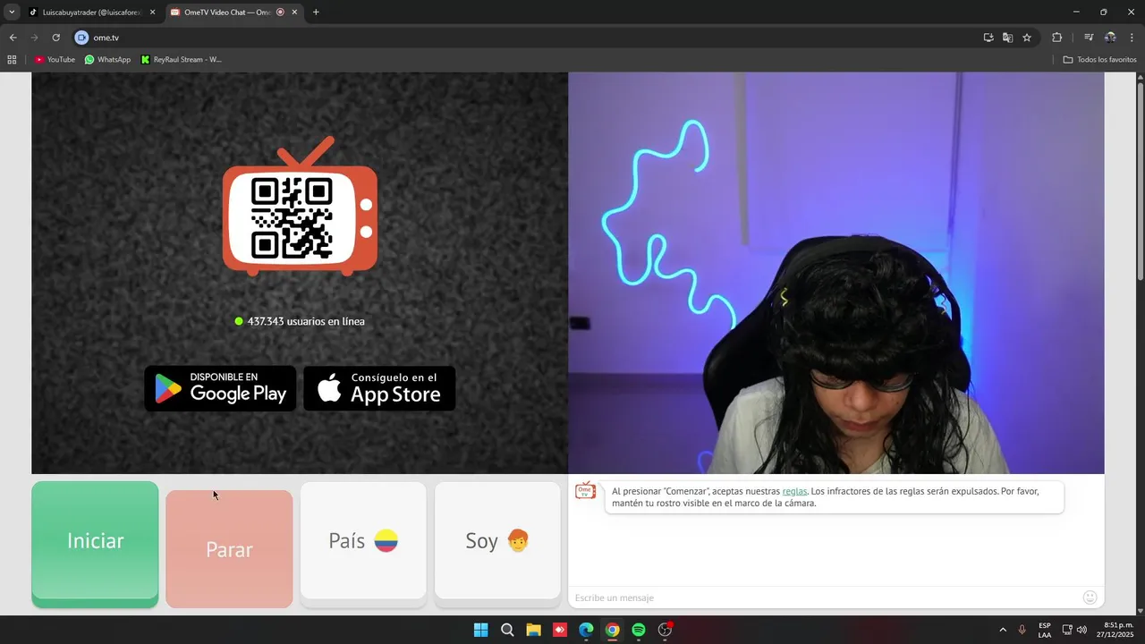Open the Extensions puzzle icon
This screenshot has height=644, width=1145.
tap(1056, 38)
